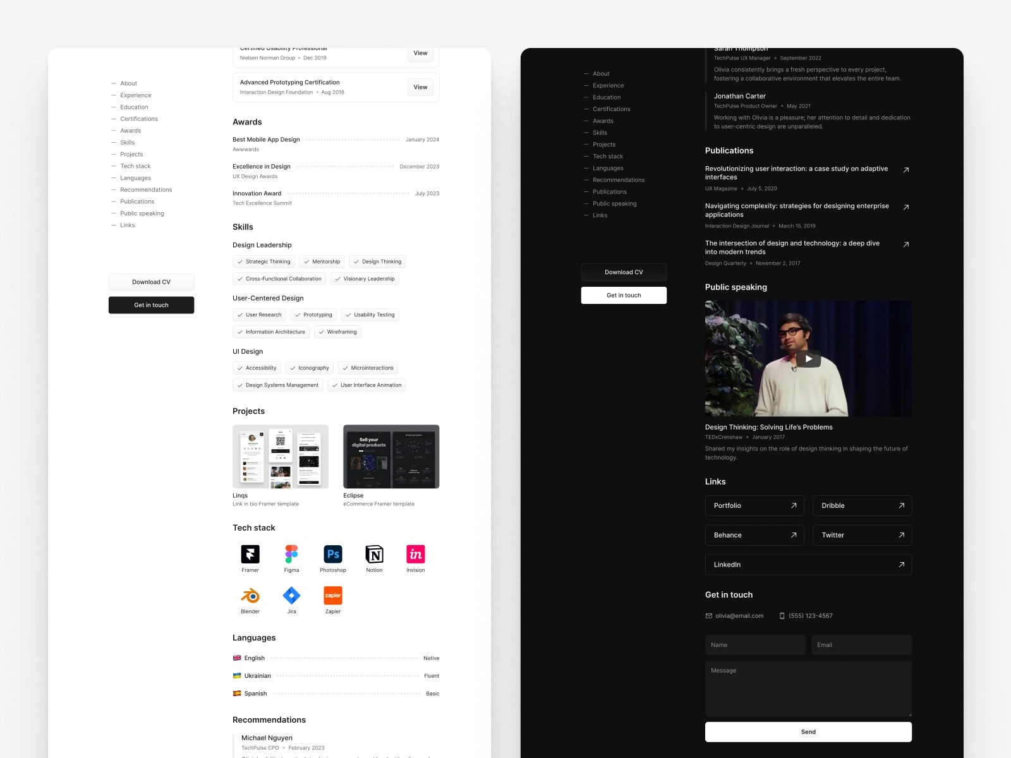Click the Usability Testing skill tag
This screenshot has width=1011, height=758.
pyautogui.click(x=370, y=315)
